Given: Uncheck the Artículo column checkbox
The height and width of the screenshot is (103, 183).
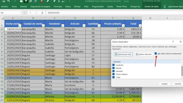Looking at the screenshot, I should click(x=114, y=68).
